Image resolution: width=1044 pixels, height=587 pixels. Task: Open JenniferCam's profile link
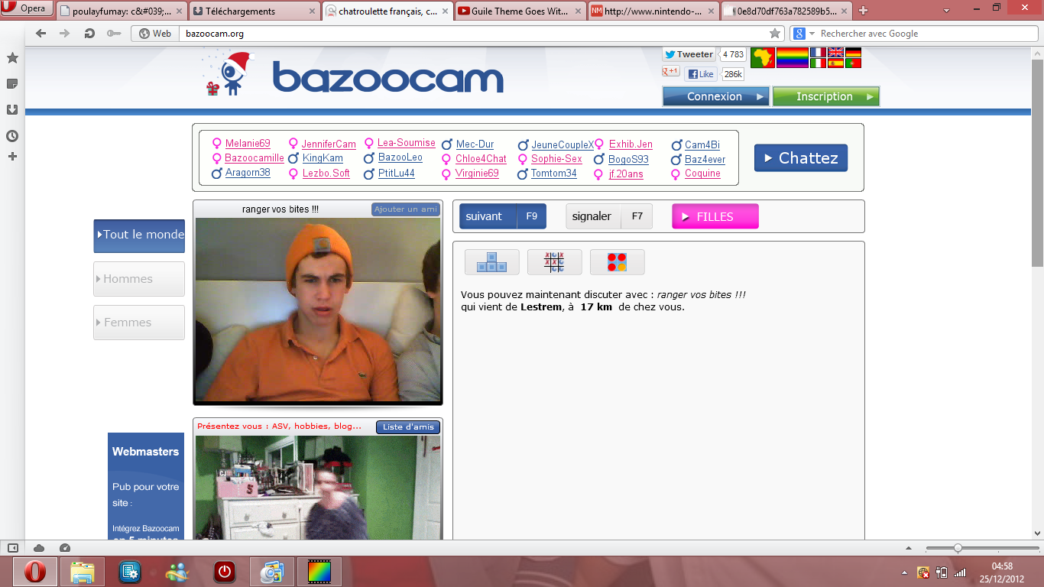pos(329,144)
